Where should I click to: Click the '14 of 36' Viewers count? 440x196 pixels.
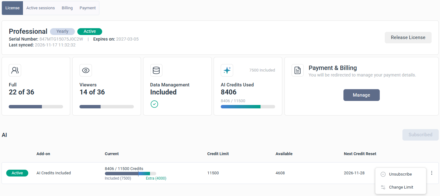tap(92, 92)
